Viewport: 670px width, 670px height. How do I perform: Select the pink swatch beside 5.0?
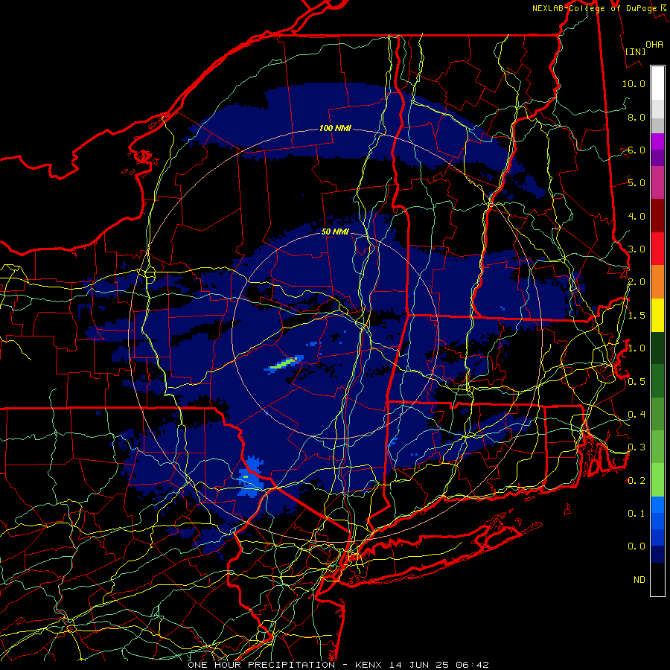[657, 182]
